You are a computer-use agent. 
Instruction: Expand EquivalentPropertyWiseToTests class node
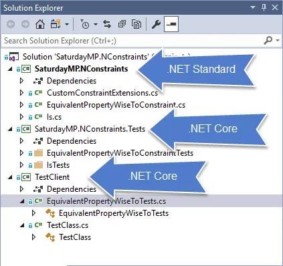[x=33, y=213]
